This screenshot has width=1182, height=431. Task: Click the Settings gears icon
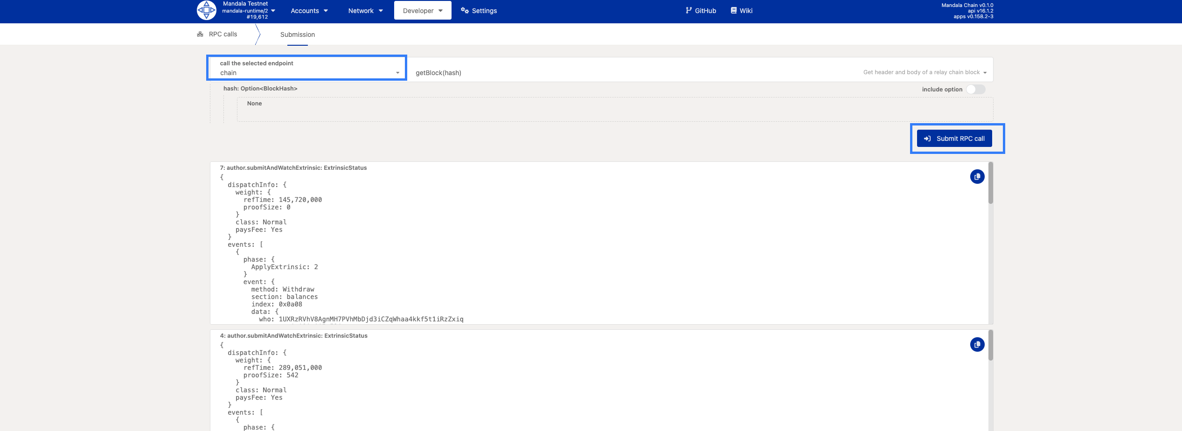point(465,10)
